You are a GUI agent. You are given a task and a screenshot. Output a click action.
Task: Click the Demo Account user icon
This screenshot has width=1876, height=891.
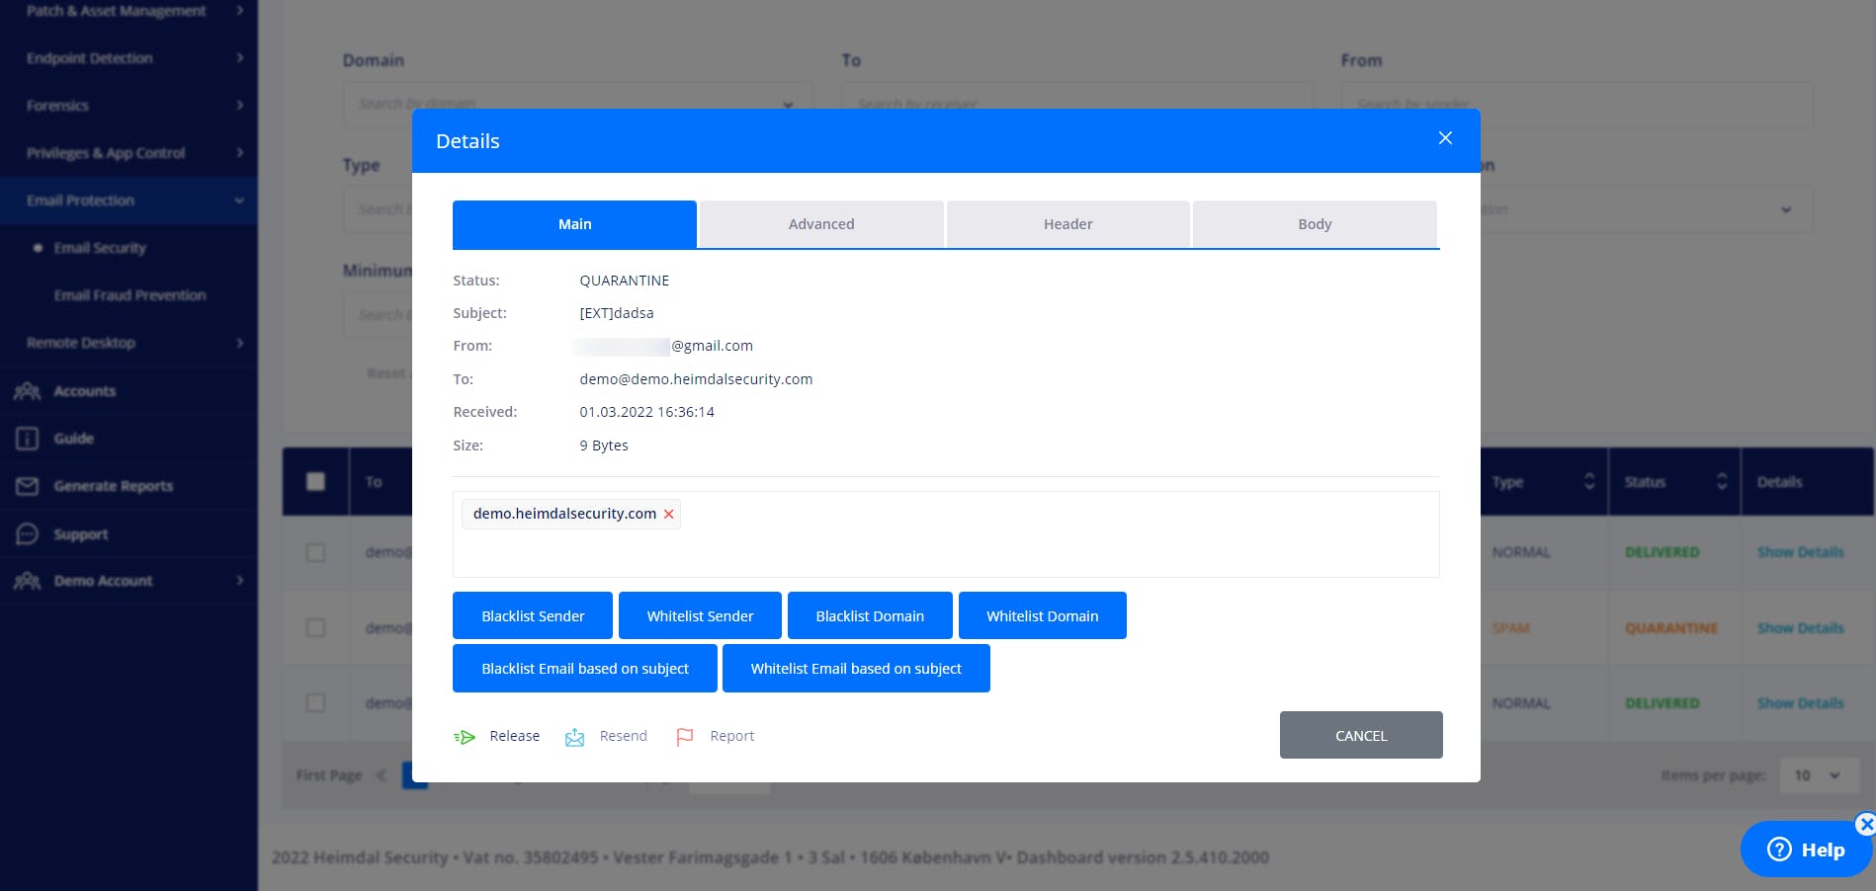coord(27,581)
